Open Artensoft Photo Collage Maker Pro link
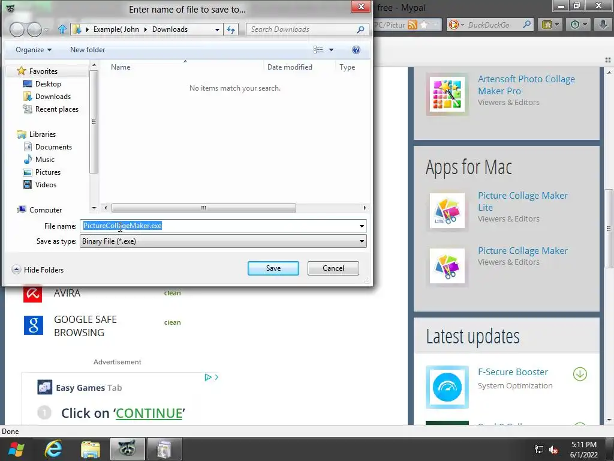The height and width of the screenshot is (461, 614). pos(526,85)
